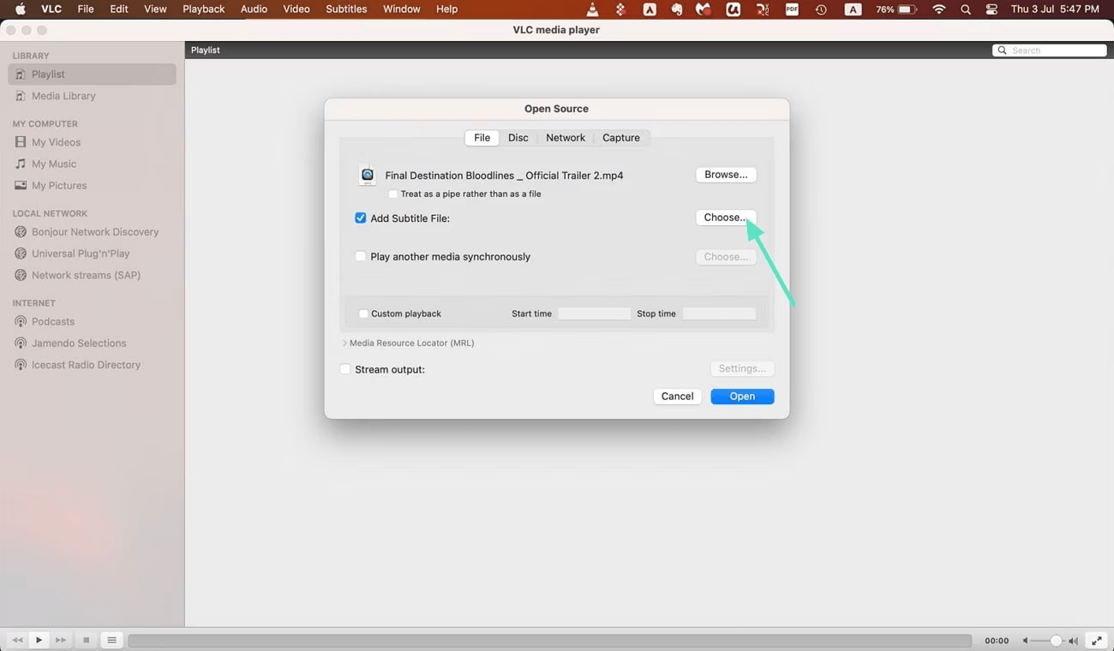Viewport: 1114px width, 651px height.
Task: Open Spotlight search in the menu bar
Action: click(x=966, y=9)
